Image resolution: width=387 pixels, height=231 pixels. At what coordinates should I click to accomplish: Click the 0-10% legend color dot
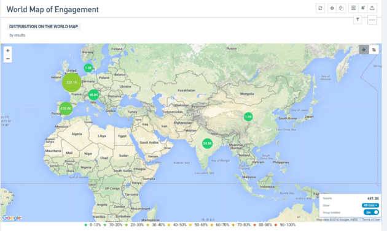(85, 225)
